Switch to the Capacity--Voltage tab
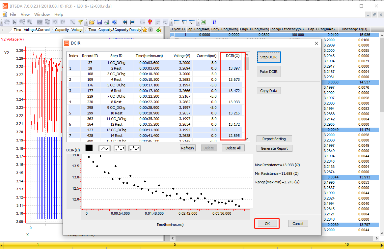The image size is (384, 249). tap(69, 30)
